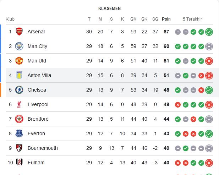The image size is (219, 175).
Task: Click Arsenal's latest match win indicator
Action: click(x=209, y=32)
